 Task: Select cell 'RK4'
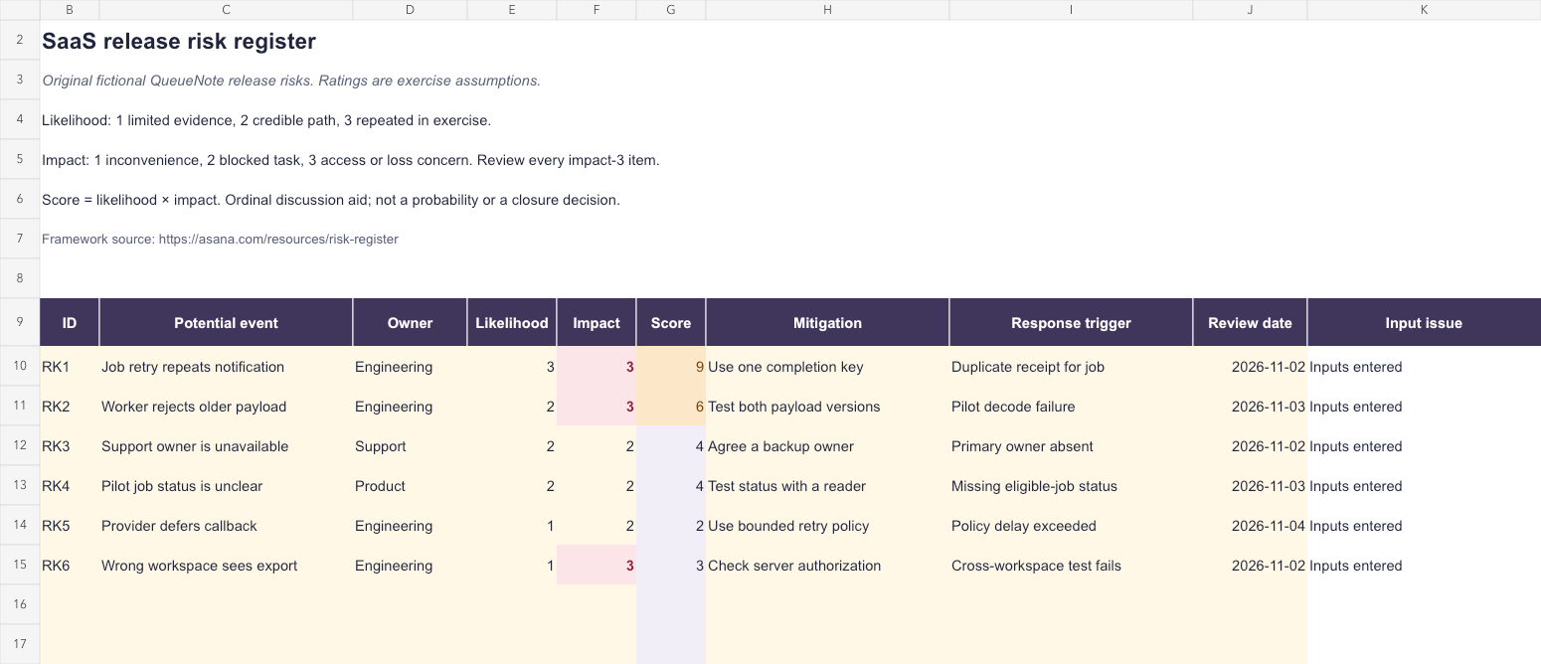point(70,486)
